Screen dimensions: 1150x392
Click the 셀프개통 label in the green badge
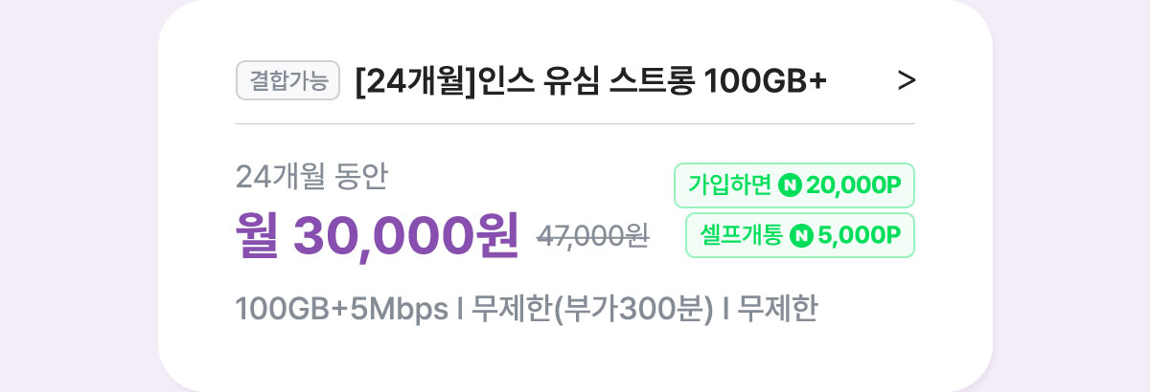coord(742,235)
